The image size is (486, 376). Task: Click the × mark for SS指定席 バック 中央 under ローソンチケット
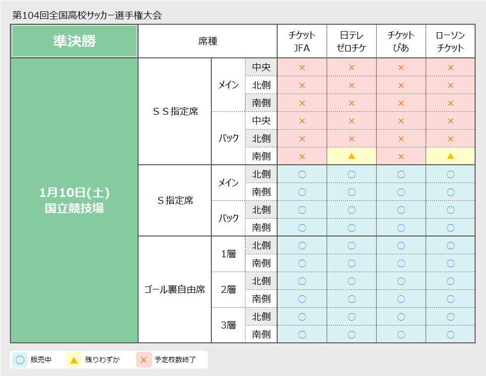point(451,121)
